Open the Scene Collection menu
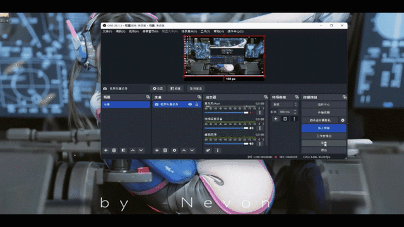Image resolution: width=404 pixels, height=227 pixels. [189, 32]
